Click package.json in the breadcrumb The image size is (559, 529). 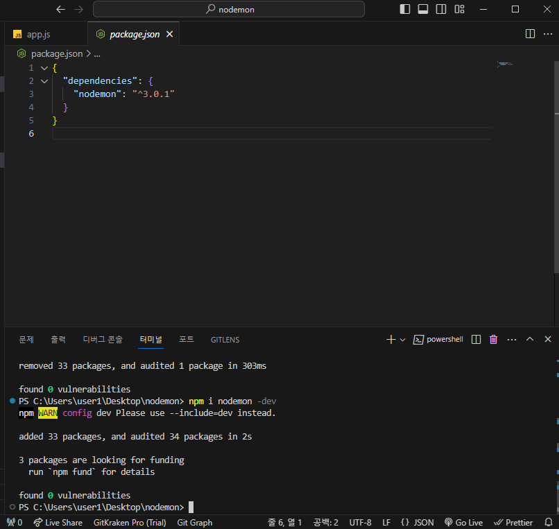(57, 54)
